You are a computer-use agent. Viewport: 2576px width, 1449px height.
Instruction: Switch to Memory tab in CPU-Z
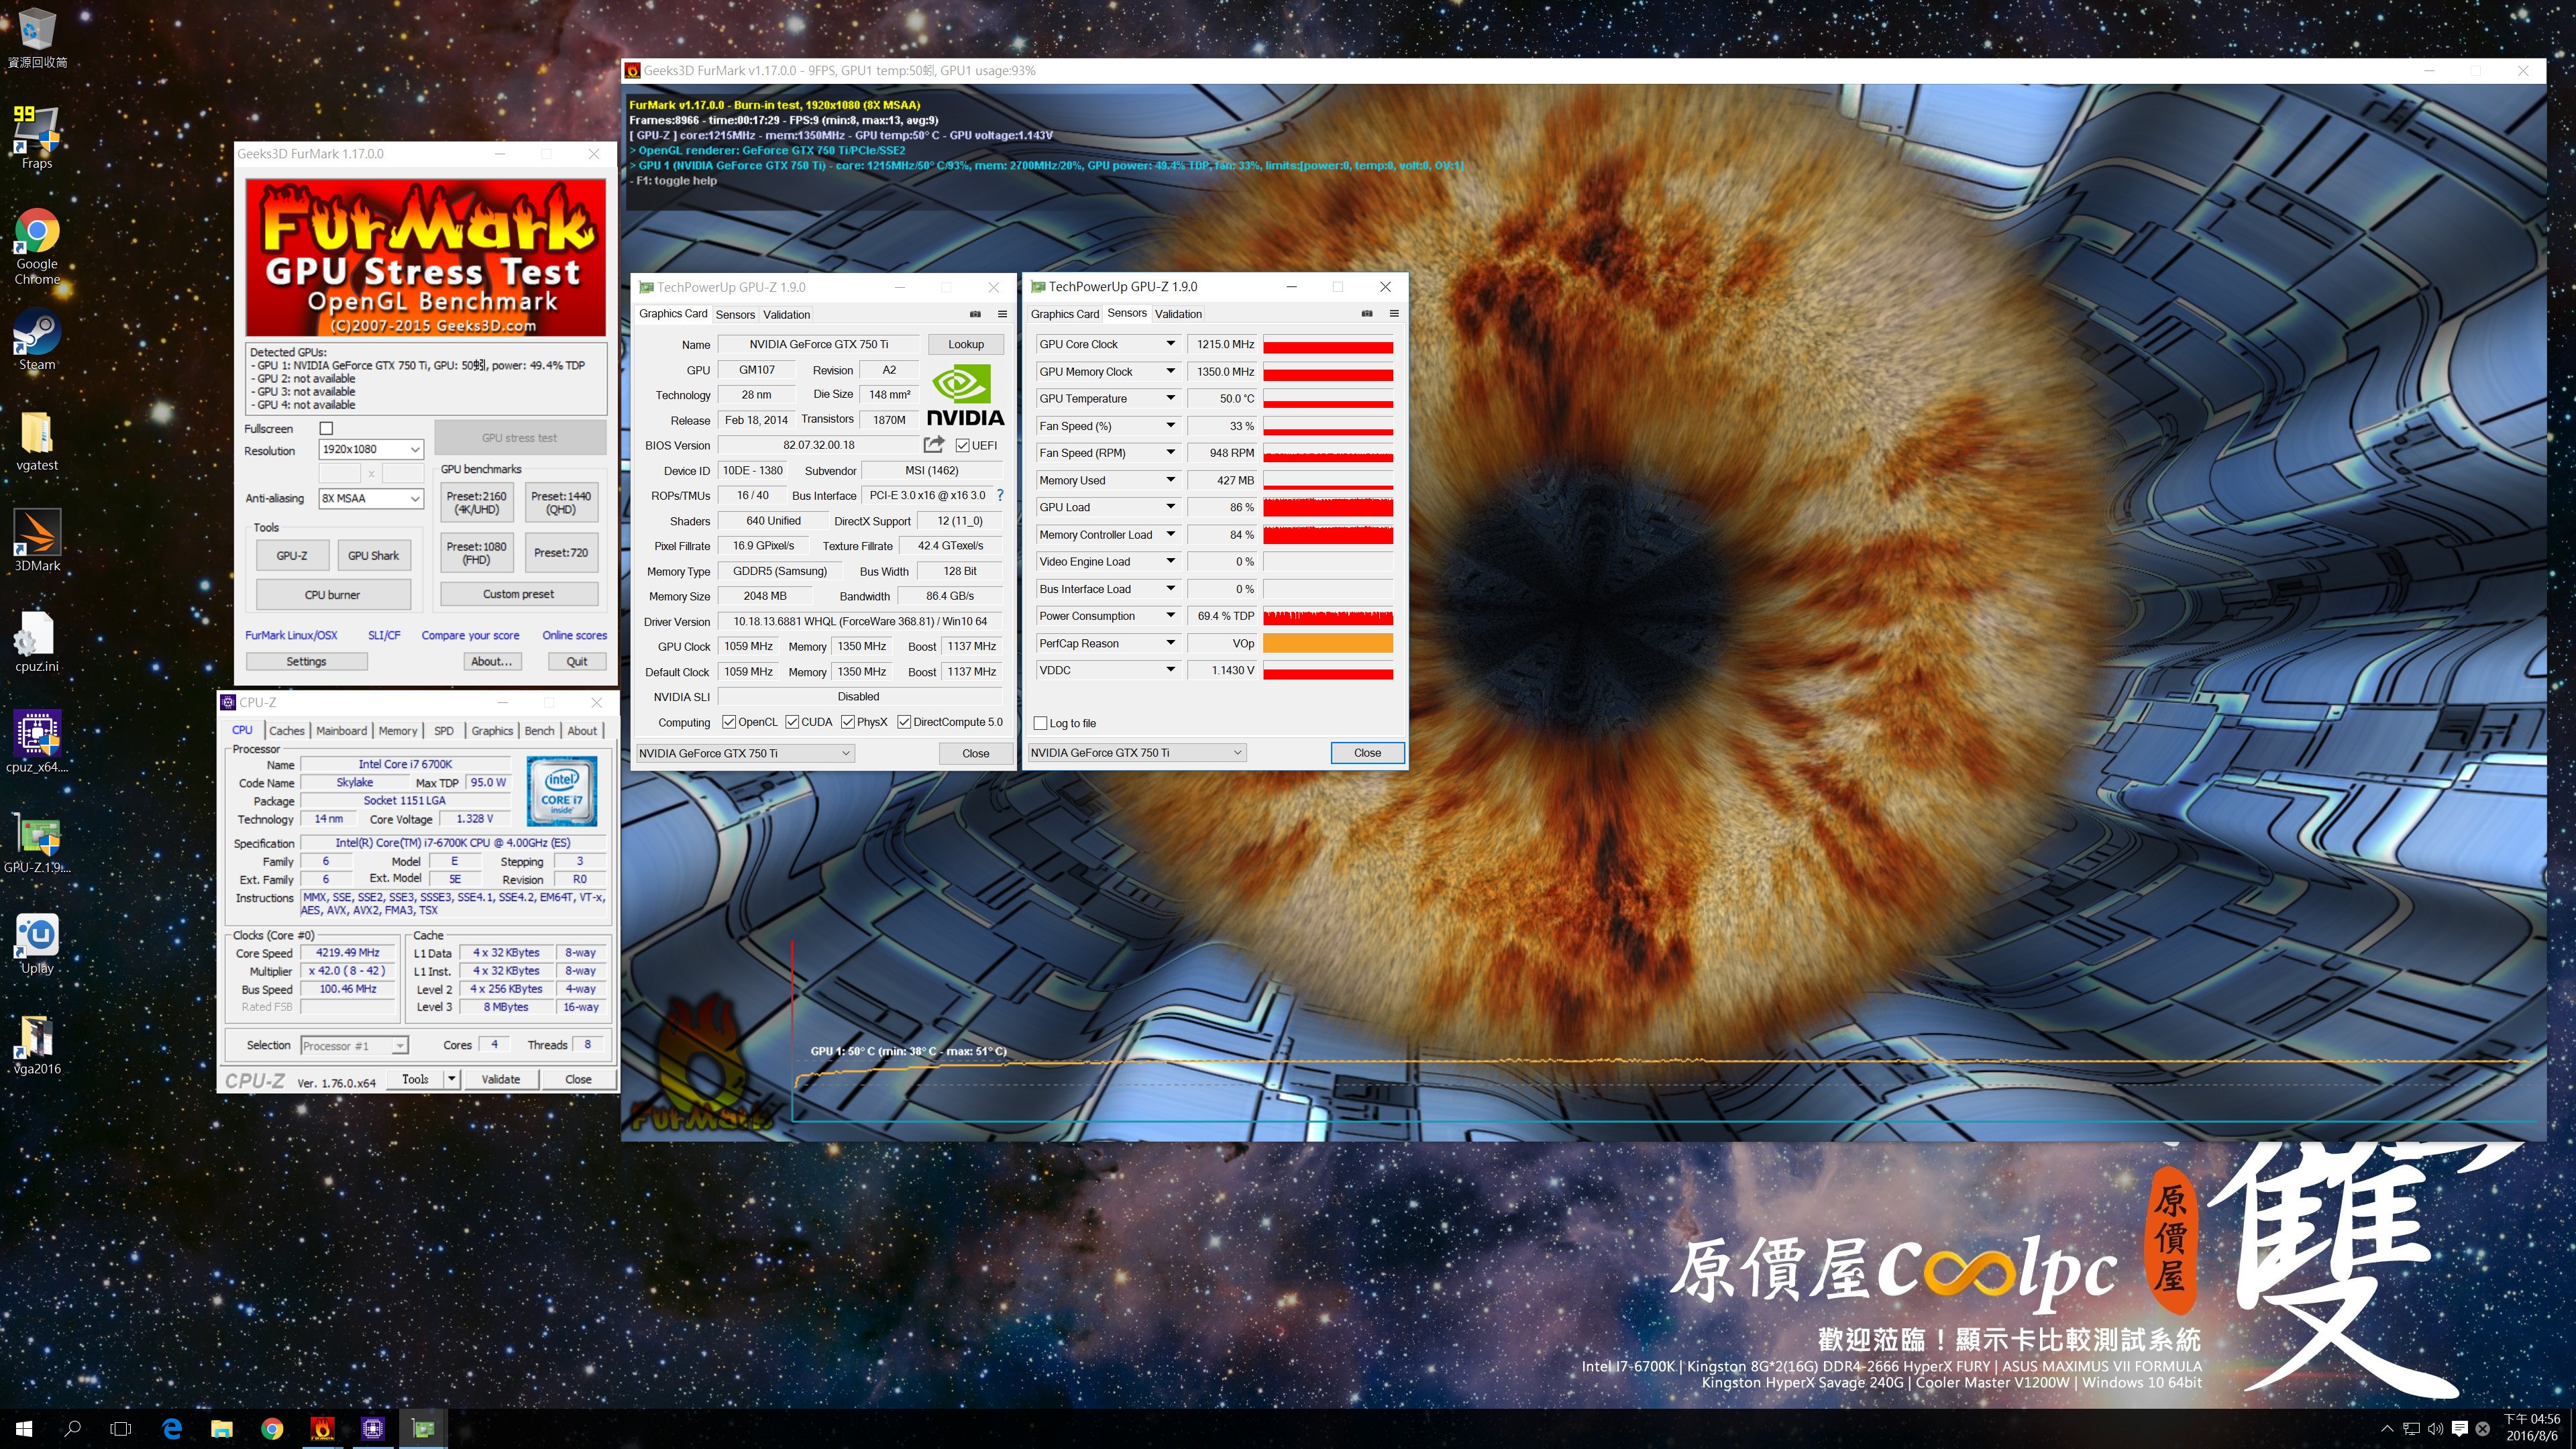(x=397, y=730)
